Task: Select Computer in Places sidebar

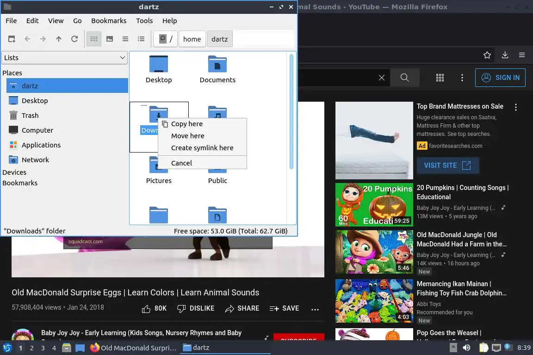Action: (x=67, y=130)
